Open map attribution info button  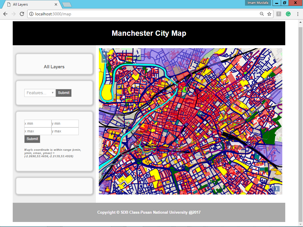pos(277,189)
